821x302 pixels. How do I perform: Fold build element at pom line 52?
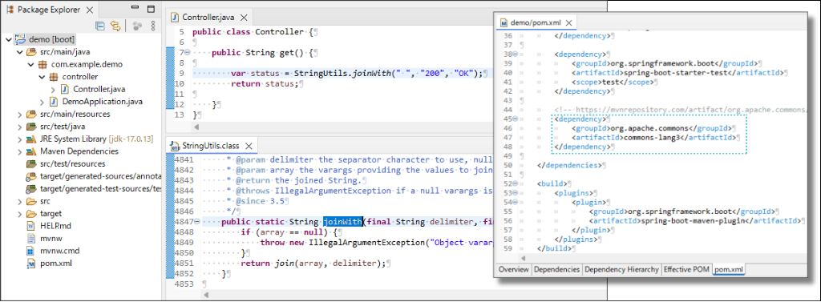pos(516,183)
